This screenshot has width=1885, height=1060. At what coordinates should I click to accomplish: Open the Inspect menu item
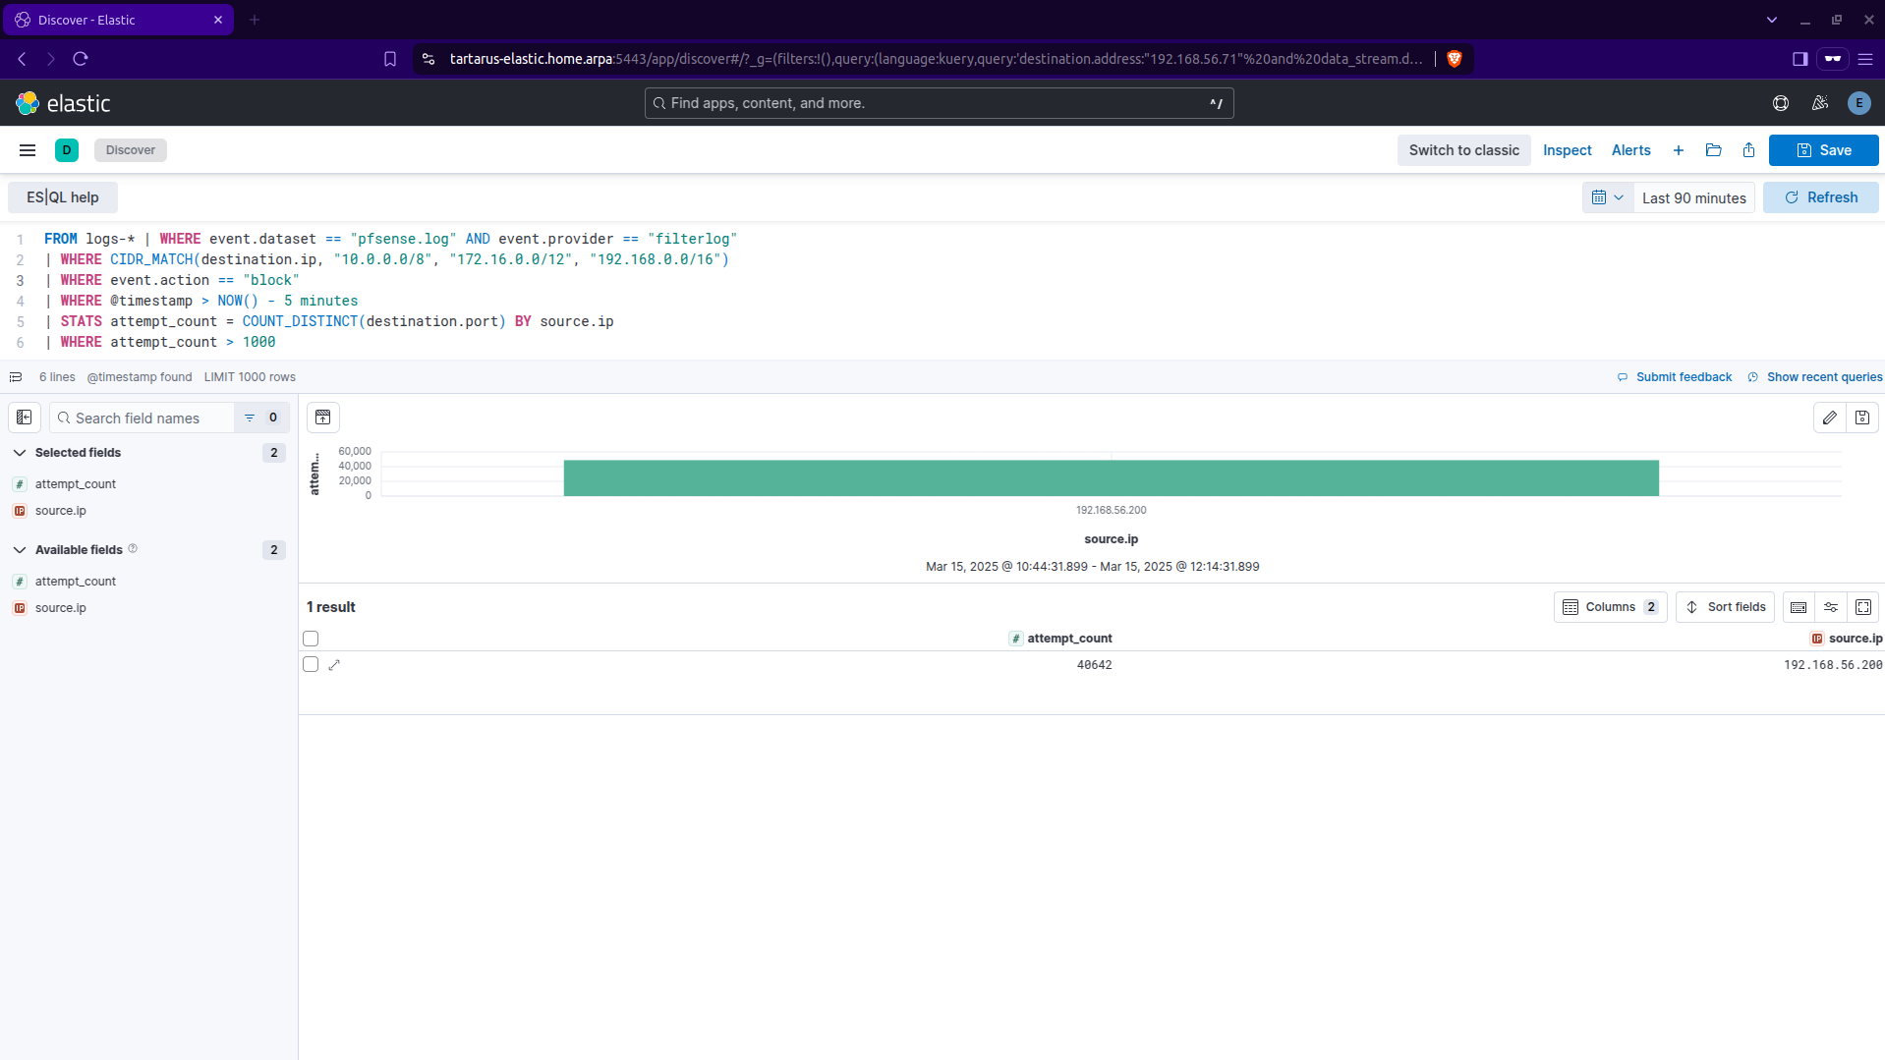1567,150
